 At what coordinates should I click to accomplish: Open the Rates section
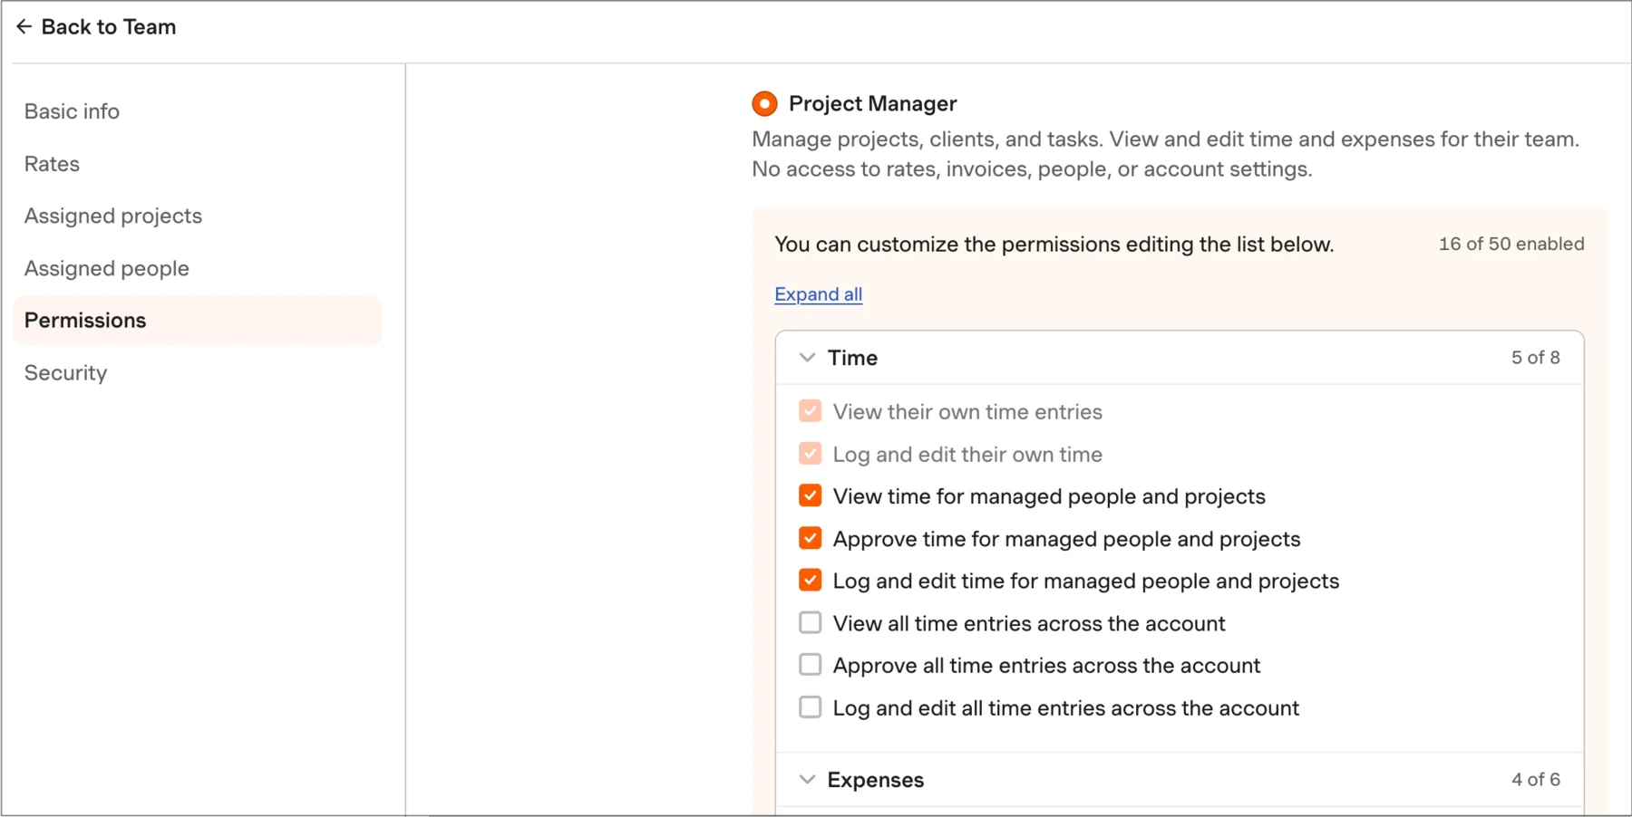coord(52,164)
